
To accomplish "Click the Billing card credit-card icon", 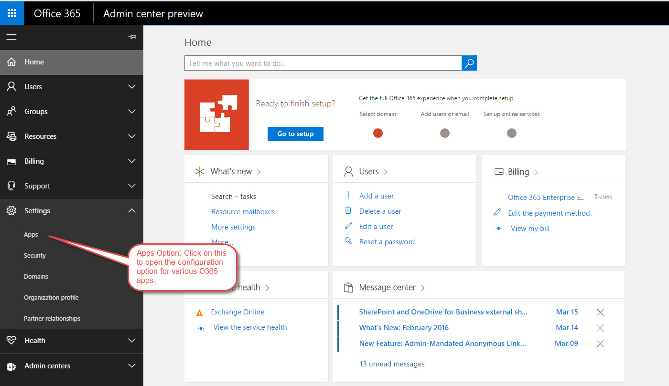I will click(x=499, y=172).
